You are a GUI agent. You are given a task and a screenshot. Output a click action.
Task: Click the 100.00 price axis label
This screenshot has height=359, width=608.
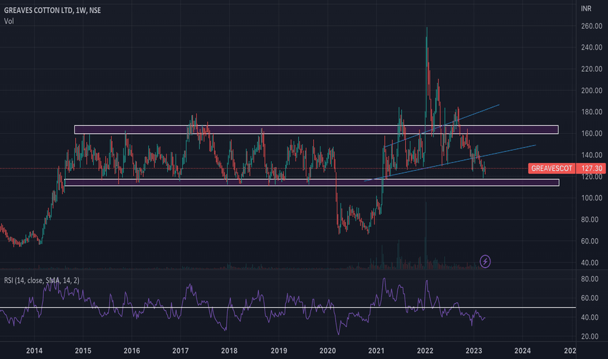click(592, 198)
